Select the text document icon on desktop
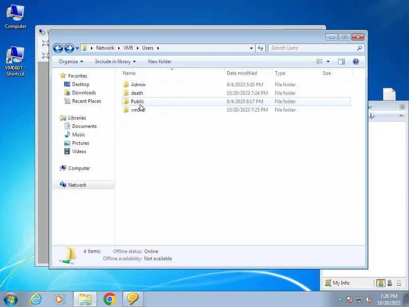Viewport: 409px width, 307px height. (x=389, y=94)
